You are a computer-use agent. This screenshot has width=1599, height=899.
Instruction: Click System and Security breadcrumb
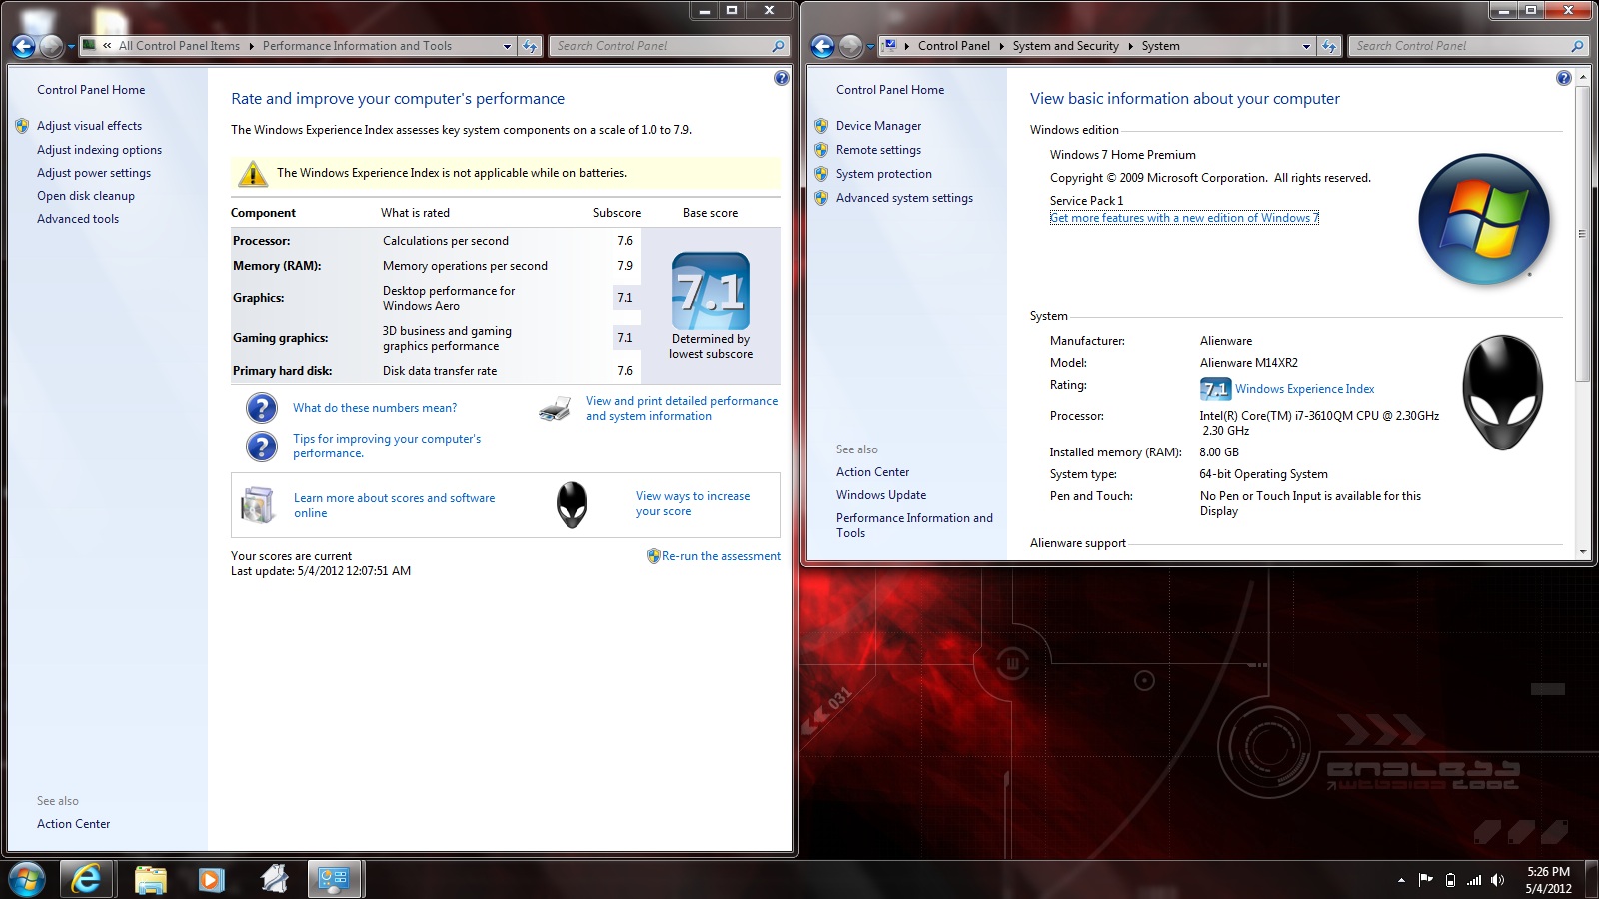[x=1065, y=46]
